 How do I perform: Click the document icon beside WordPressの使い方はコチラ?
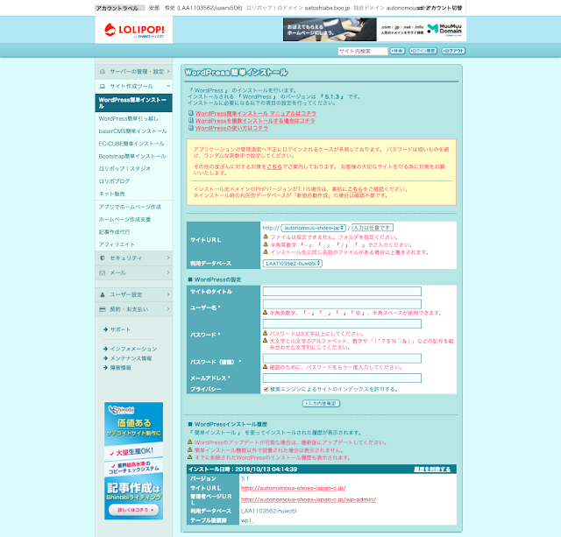(x=191, y=128)
